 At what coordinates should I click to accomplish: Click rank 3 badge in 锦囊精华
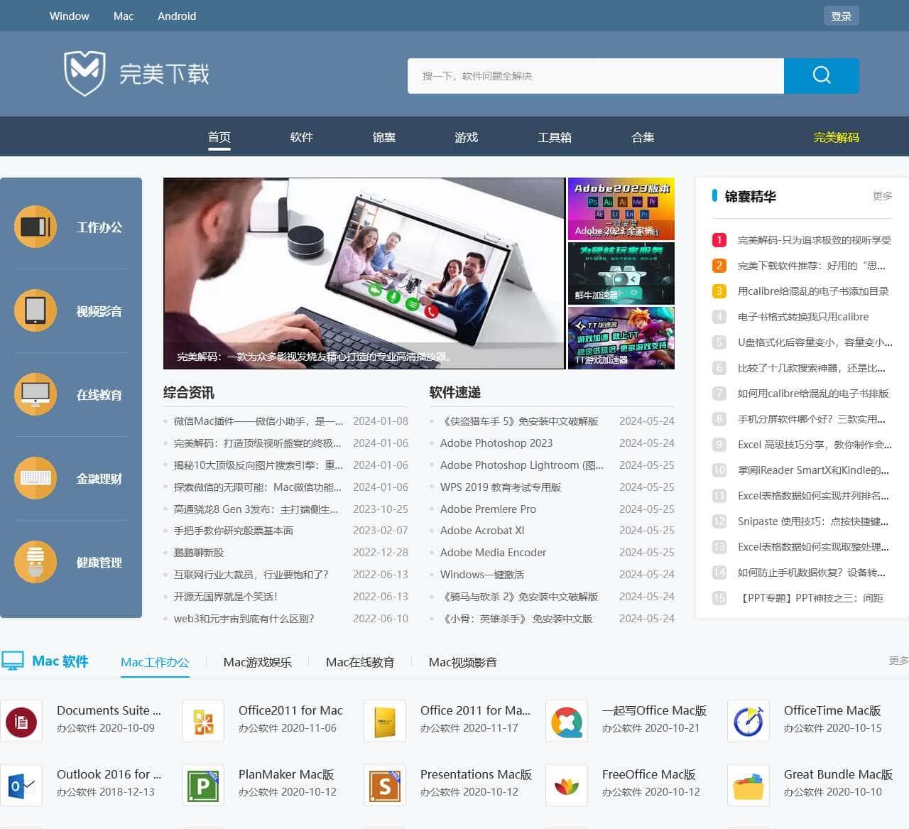tap(719, 291)
